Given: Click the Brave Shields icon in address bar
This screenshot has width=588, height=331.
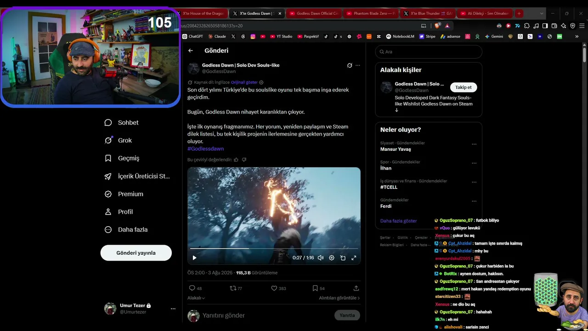Looking at the screenshot, I should [437, 26].
